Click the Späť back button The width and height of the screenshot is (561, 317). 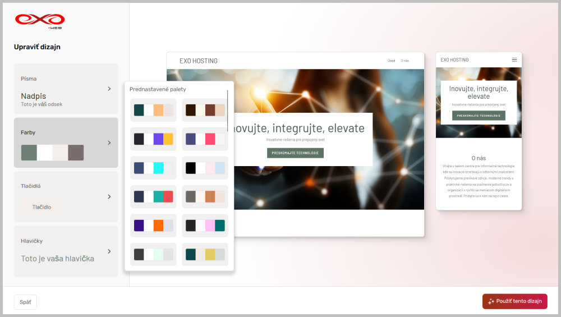point(25,302)
